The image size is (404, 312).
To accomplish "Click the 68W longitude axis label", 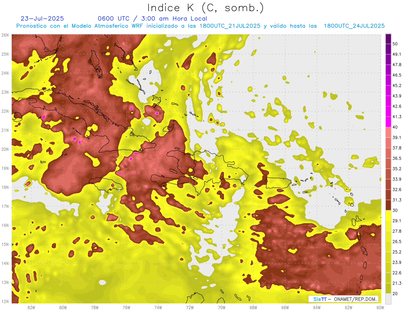I will tap(254, 308).
